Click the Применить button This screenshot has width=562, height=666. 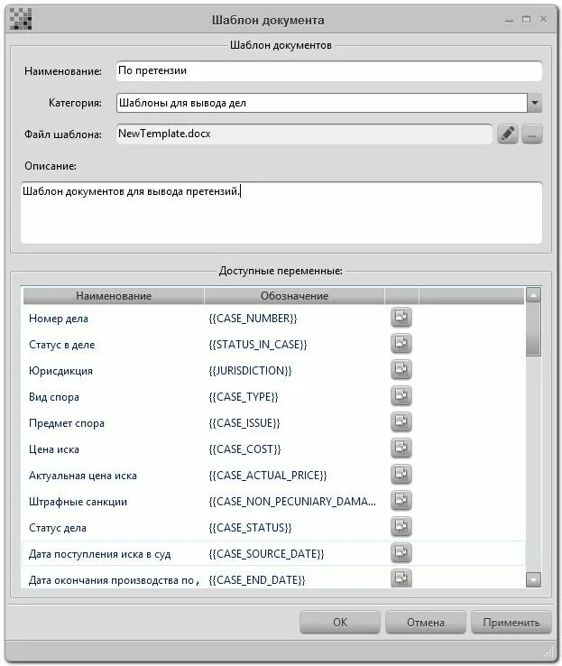click(511, 623)
